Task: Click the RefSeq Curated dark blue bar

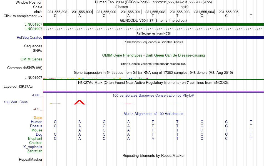Action: [153, 37]
